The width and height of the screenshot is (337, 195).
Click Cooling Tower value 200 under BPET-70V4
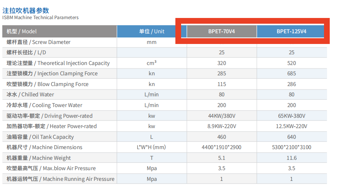[222, 106]
